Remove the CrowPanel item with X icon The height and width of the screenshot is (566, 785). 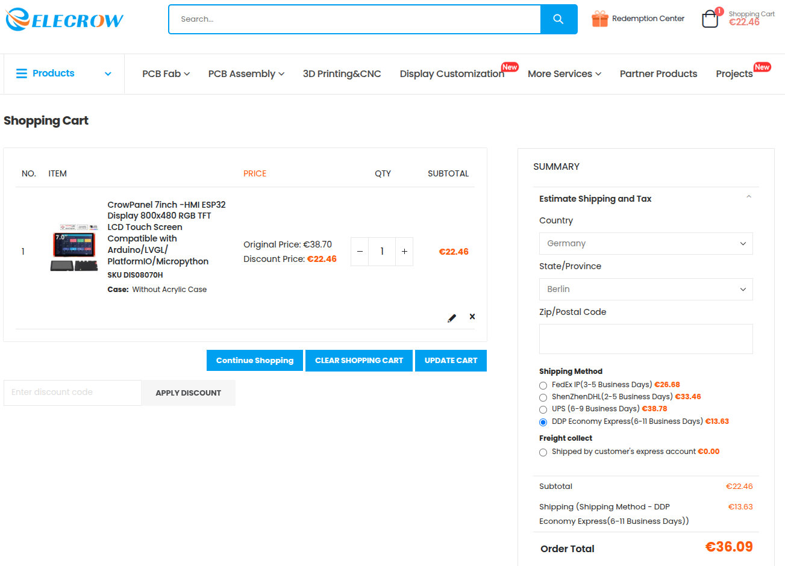pos(472,317)
